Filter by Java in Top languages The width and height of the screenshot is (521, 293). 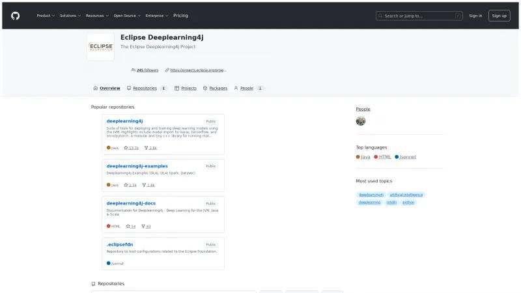click(365, 157)
